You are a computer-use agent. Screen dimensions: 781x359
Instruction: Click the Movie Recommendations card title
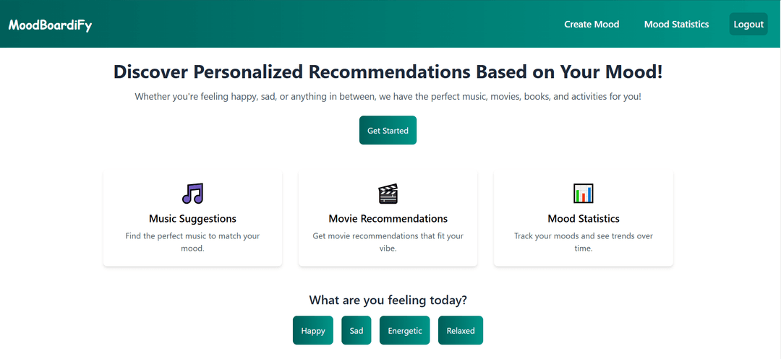[388, 219]
